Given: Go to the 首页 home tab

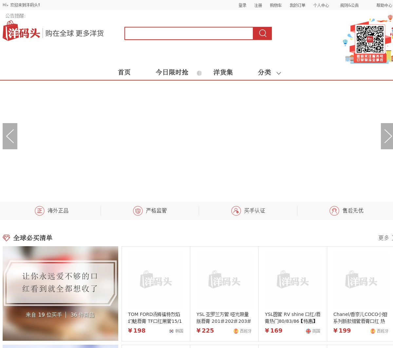Looking at the screenshot, I should tap(124, 72).
